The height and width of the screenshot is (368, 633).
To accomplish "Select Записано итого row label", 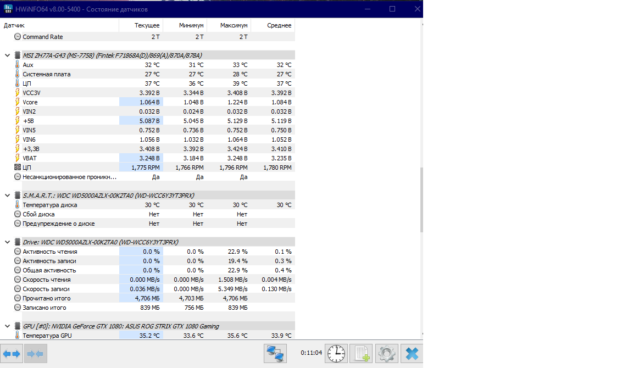I will pyautogui.click(x=45, y=308).
